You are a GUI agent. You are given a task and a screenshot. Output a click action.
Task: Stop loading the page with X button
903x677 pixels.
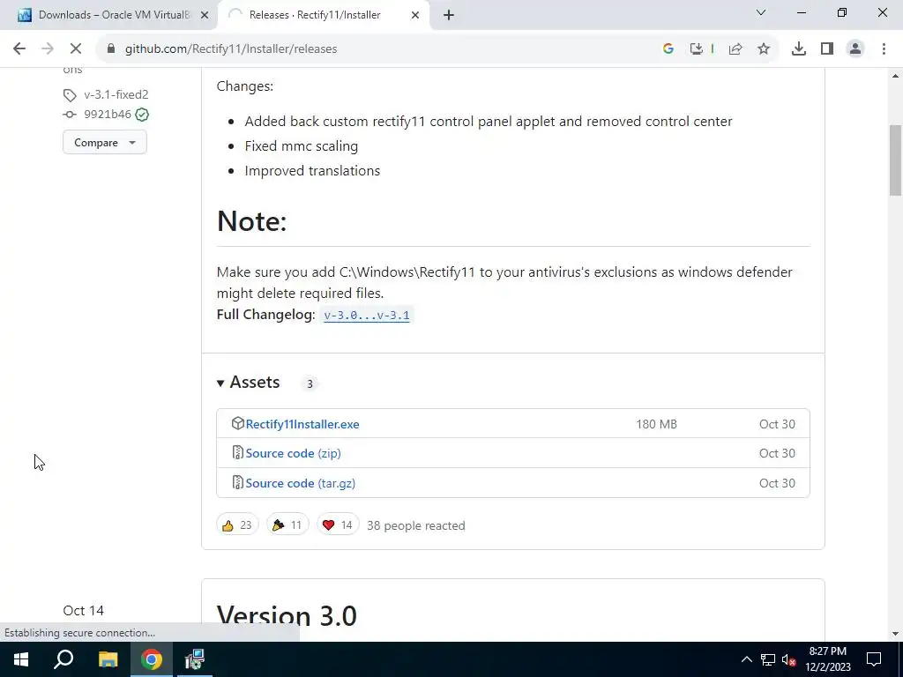(x=76, y=49)
